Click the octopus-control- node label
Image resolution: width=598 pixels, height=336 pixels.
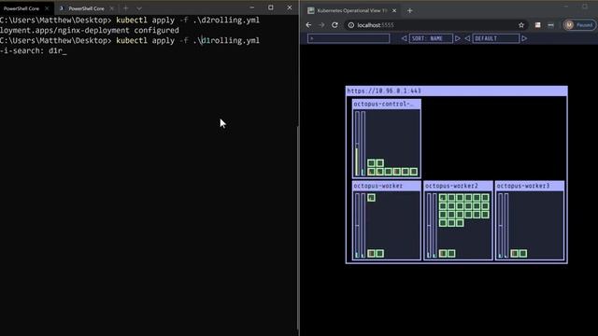[x=386, y=104]
